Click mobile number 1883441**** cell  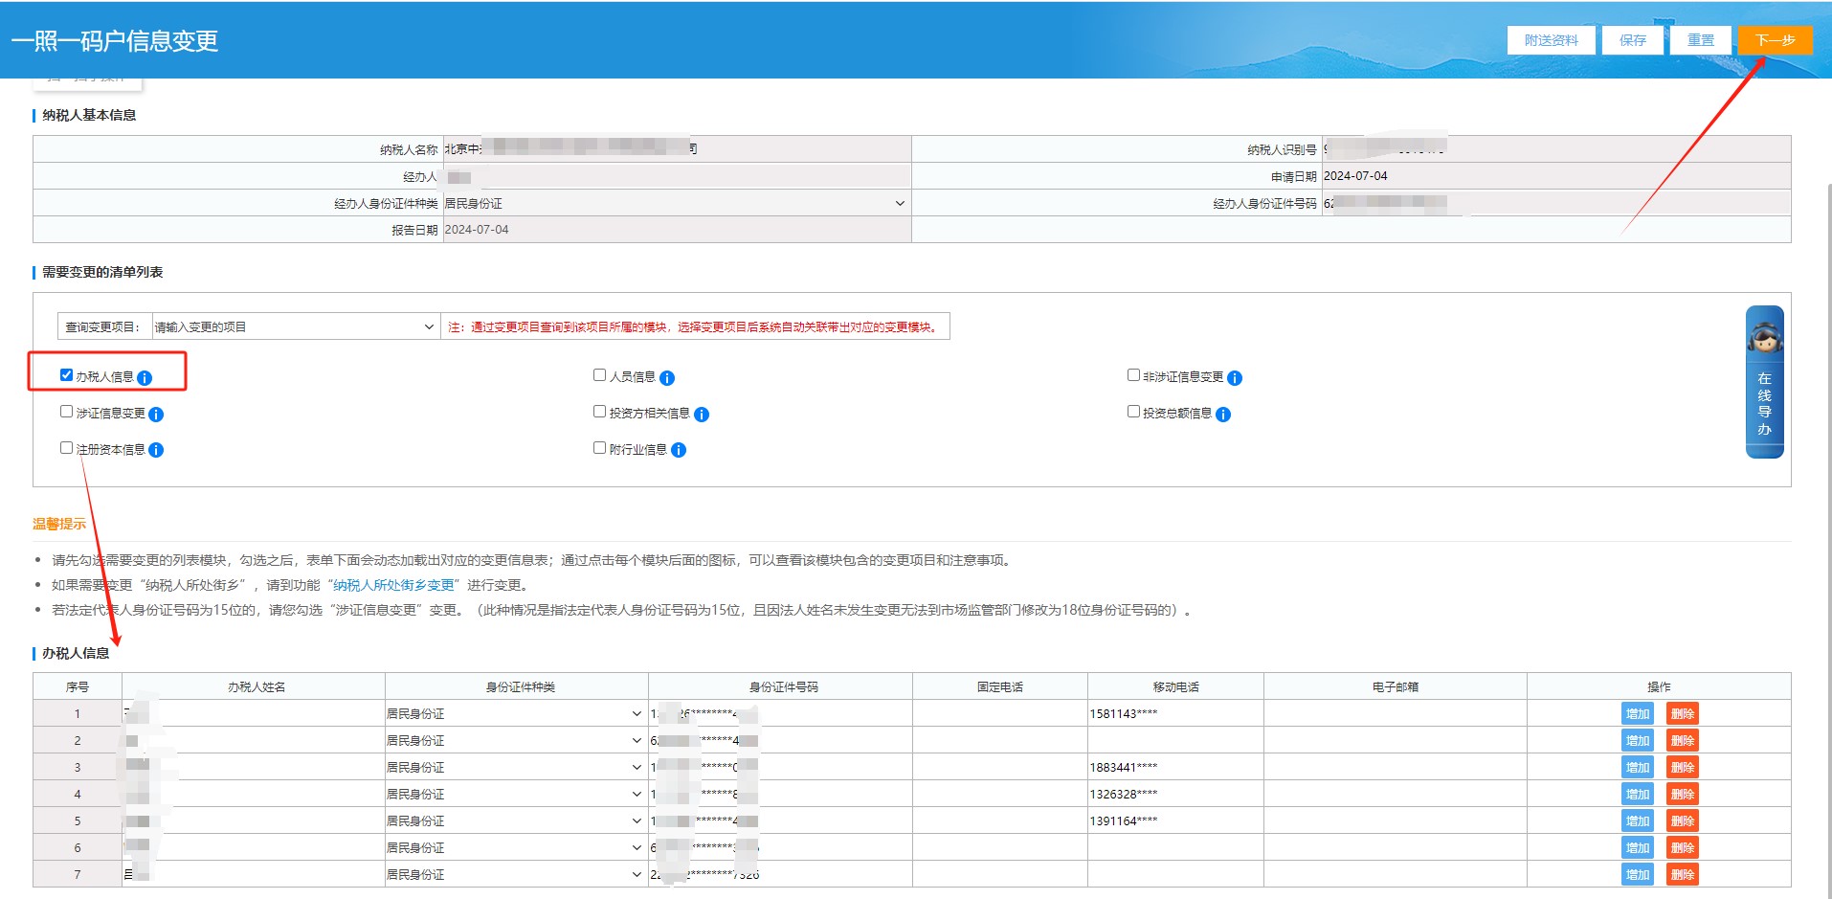[x=1175, y=767]
